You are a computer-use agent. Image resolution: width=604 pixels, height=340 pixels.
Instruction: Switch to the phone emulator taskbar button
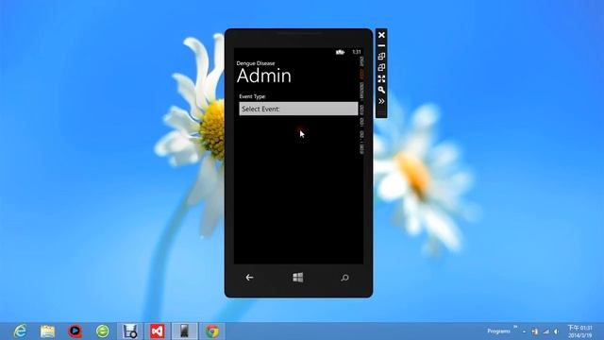point(185,331)
